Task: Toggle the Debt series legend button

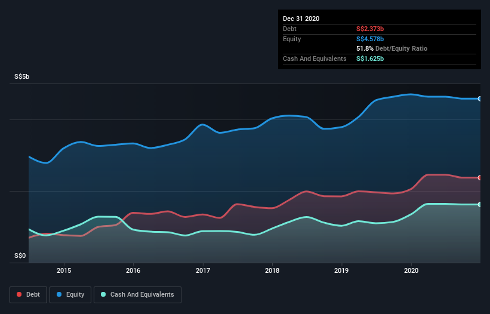Action: click(x=29, y=295)
